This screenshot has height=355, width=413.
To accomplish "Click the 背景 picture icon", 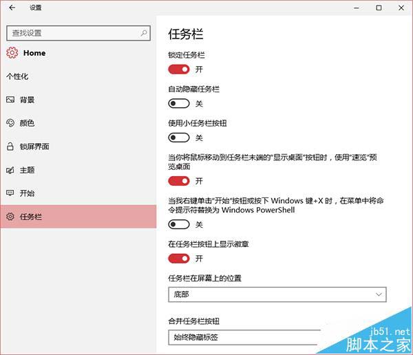I will pos(10,100).
